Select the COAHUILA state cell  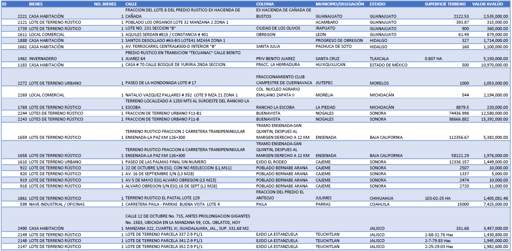coord(380,204)
